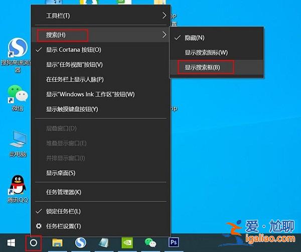Click the greyed 堆叠显示窗口(E) entry
Viewport: 301px width, 252px height.
[100, 143]
